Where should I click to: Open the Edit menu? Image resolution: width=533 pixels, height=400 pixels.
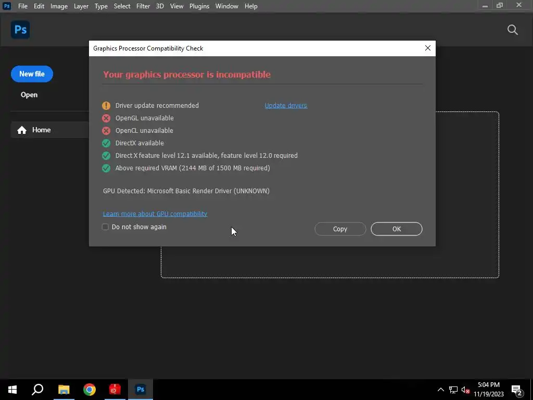(39, 6)
